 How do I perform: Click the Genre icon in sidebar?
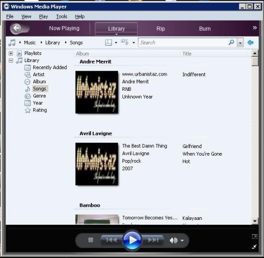27,96
